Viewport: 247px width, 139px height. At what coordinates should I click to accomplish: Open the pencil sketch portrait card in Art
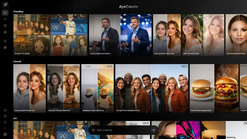click(126, 124)
